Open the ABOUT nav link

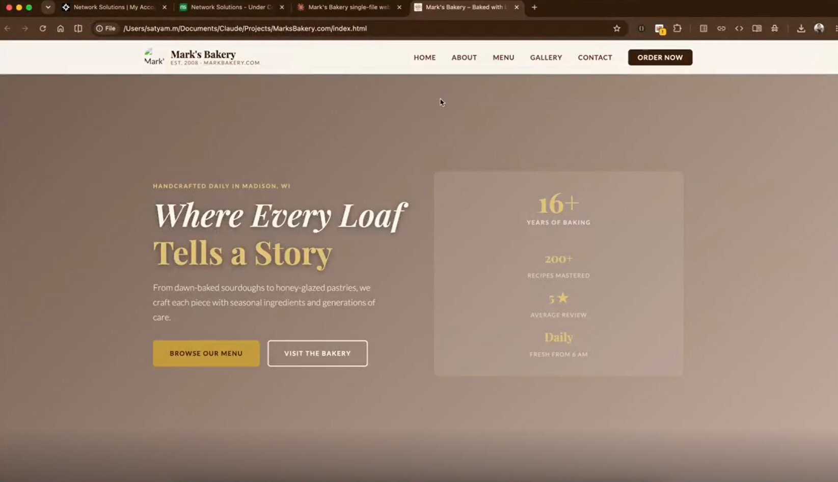tap(464, 58)
